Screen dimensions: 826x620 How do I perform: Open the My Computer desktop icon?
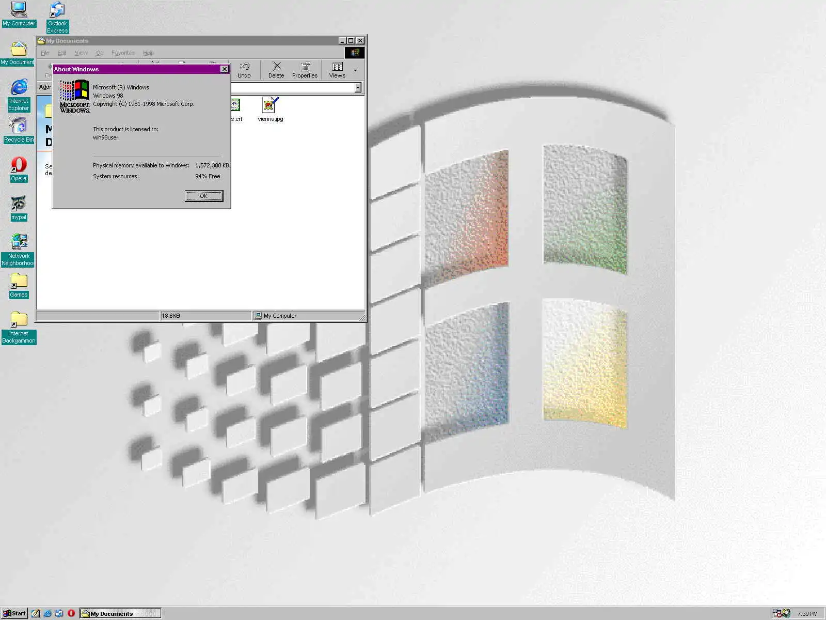(x=19, y=14)
